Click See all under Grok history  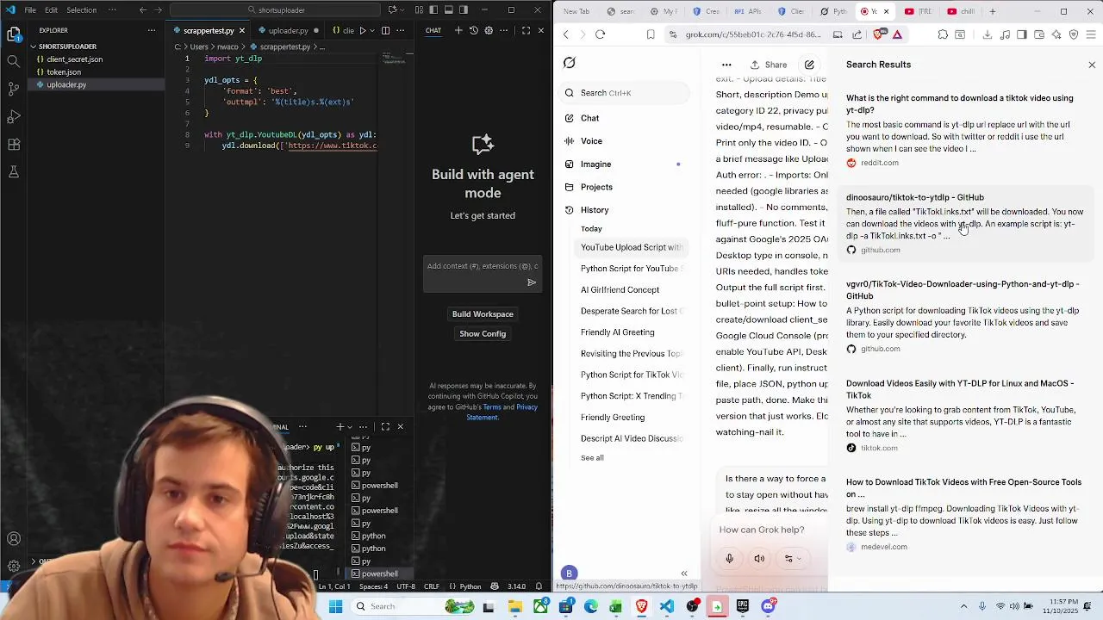point(592,458)
